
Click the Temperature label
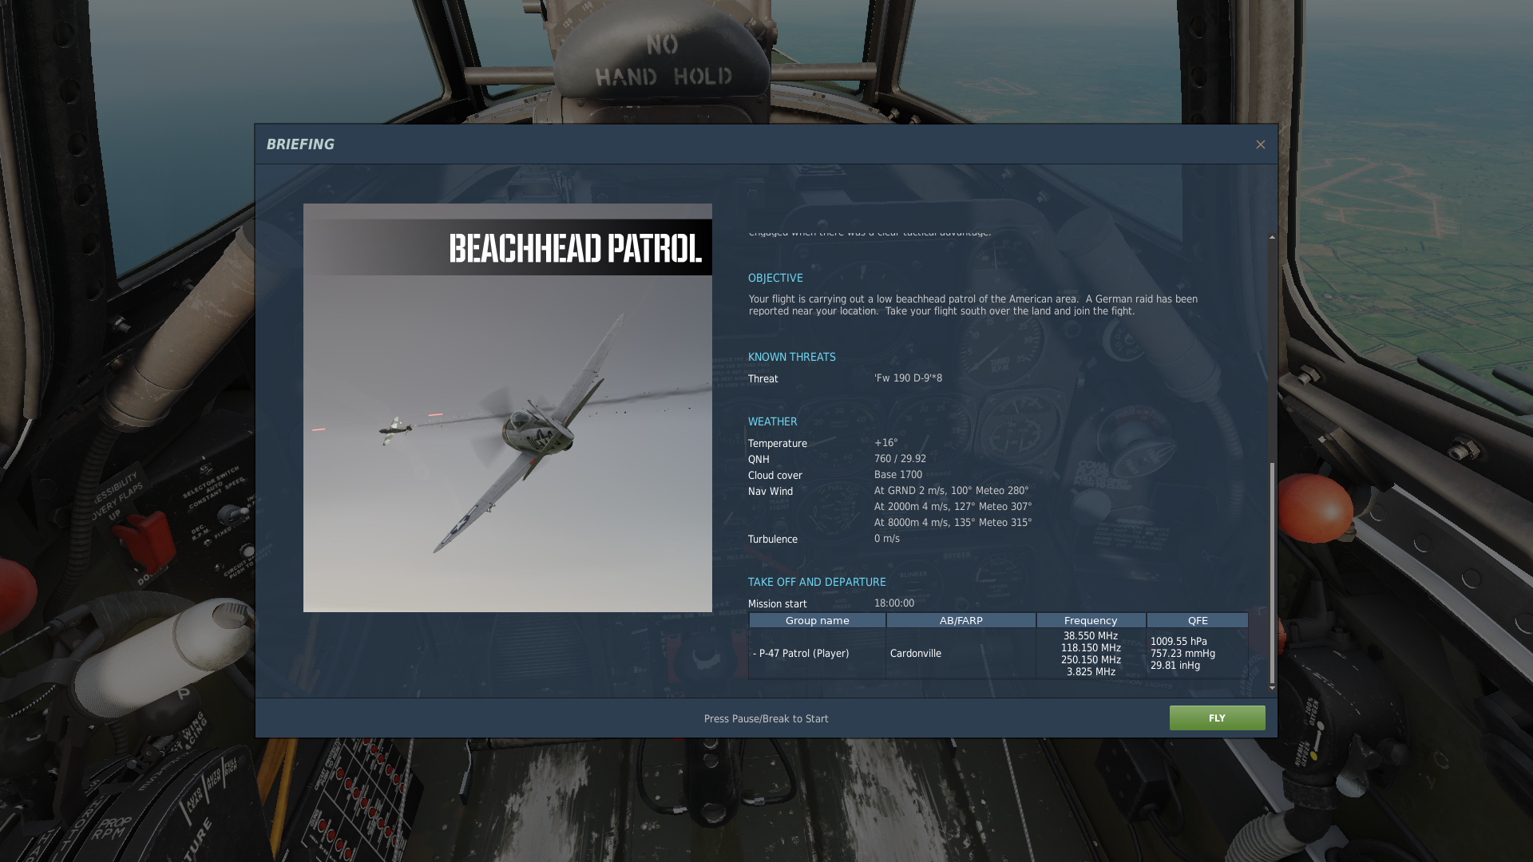[778, 444]
